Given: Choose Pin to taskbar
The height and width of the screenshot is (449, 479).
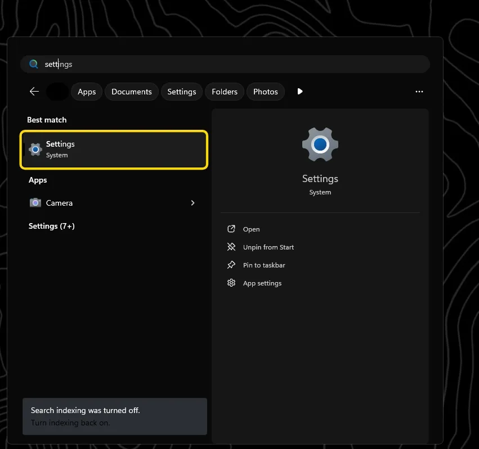Looking at the screenshot, I should point(264,265).
